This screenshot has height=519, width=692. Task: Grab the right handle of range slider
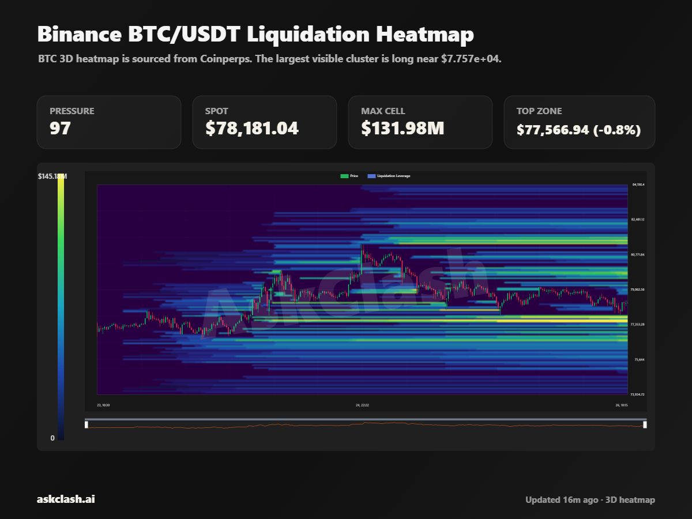[645, 424]
